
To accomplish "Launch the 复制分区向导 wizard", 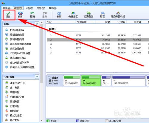I will [14, 39].
